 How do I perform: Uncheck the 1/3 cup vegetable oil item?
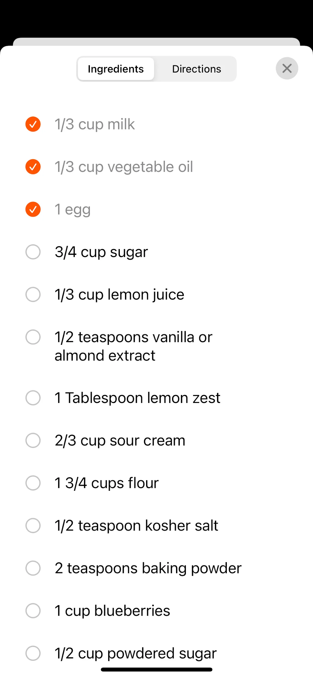[x=33, y=167]
